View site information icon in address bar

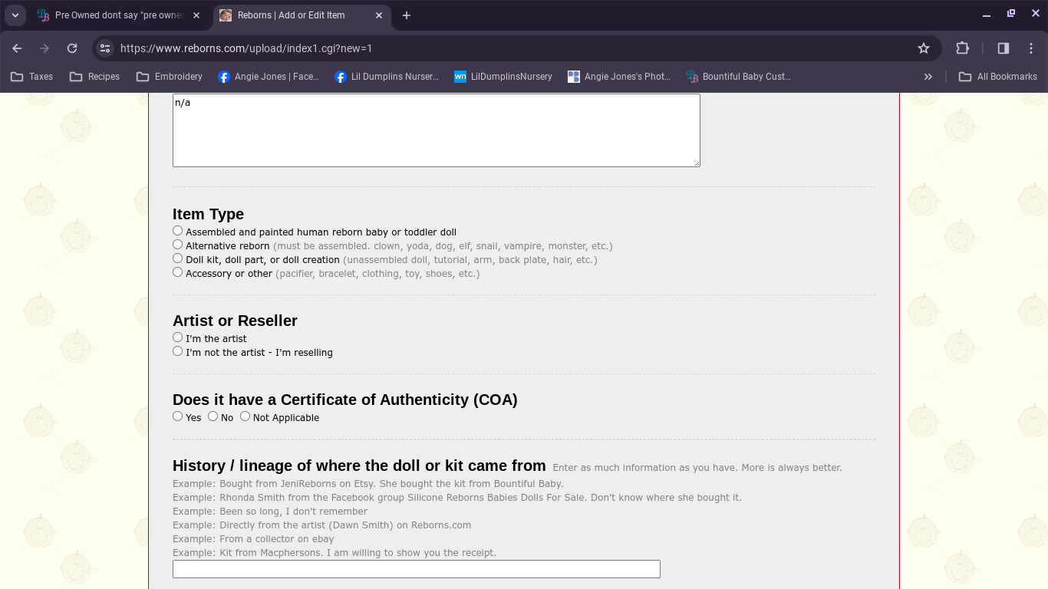pos(105,48)
